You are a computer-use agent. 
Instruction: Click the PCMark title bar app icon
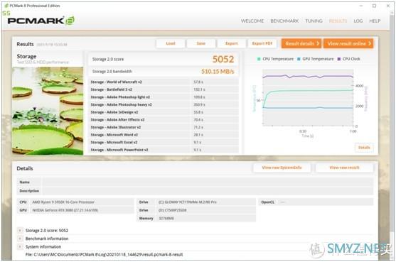6,6
